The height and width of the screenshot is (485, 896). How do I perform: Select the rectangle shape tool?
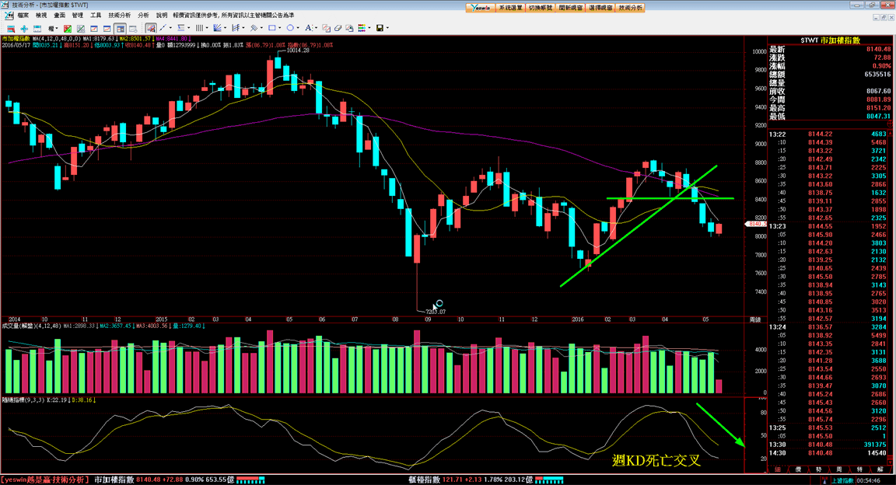[272, 28]
